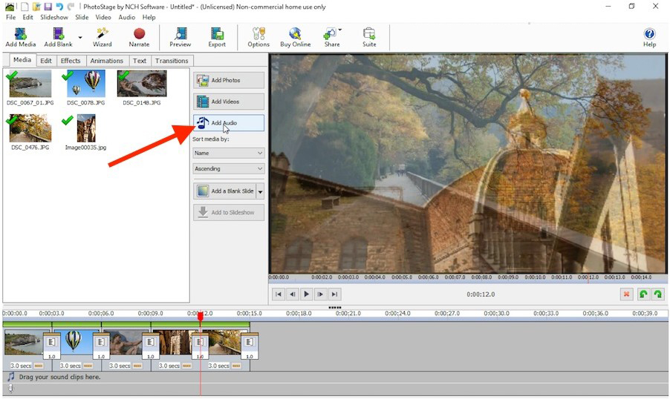
Task: Select the Image00035.jpg thumbnail
Action: [x=86, y=128]
